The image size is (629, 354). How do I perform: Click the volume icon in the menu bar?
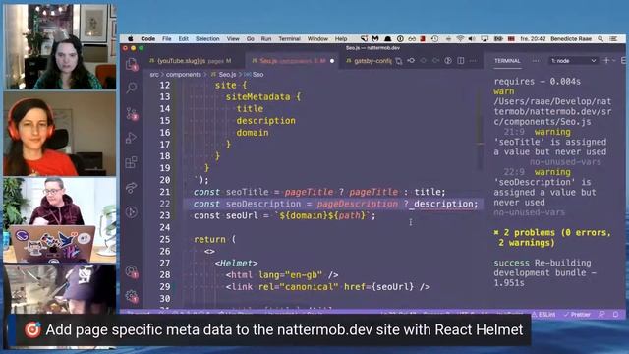(472, 39)
